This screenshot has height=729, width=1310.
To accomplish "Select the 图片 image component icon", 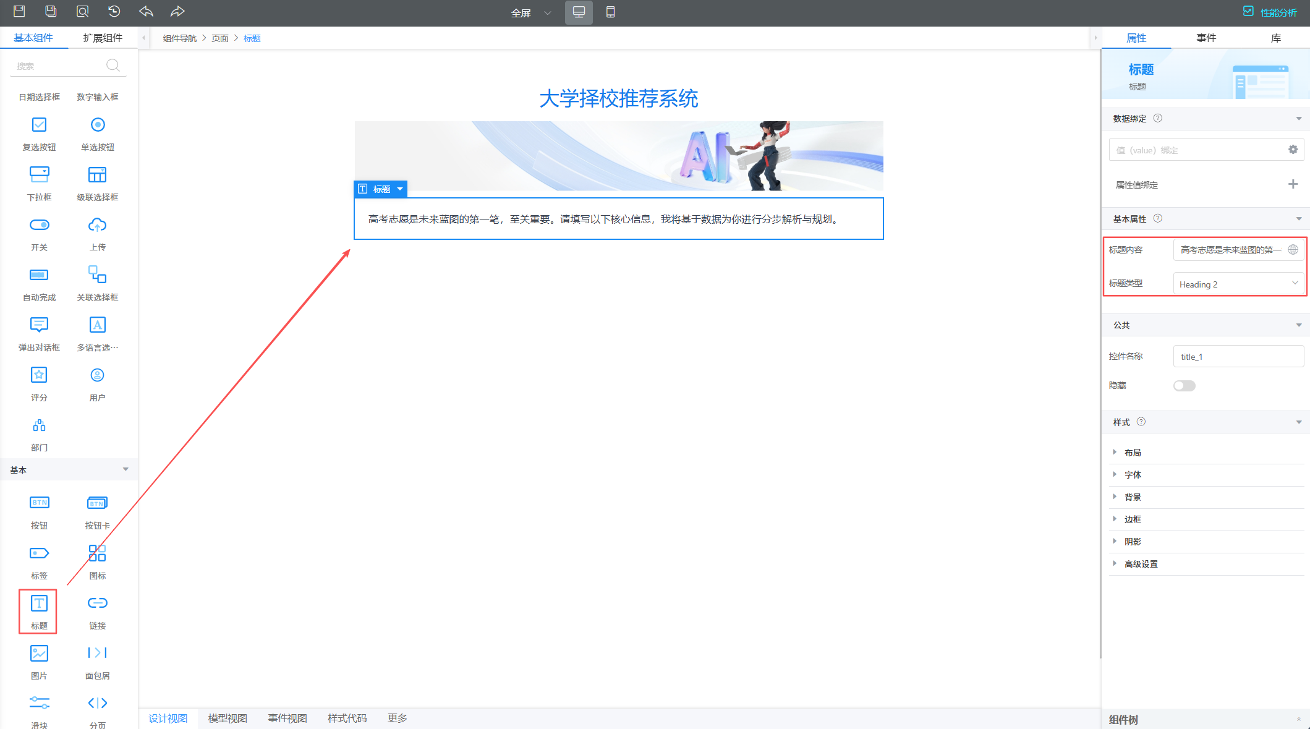I will pos(39,654).
